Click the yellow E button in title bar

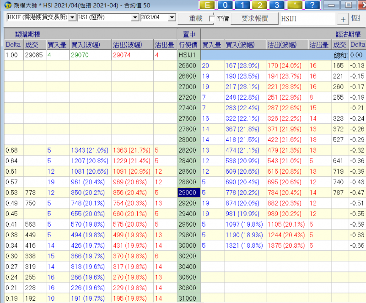point(208,5)
